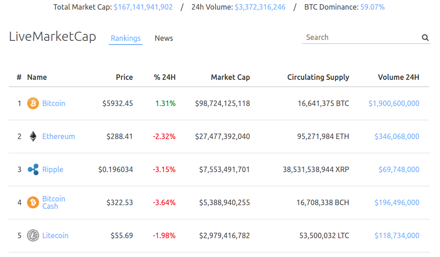Open the Bitcoin name link
Screen dimensions: 440x257
pos(54,103)
